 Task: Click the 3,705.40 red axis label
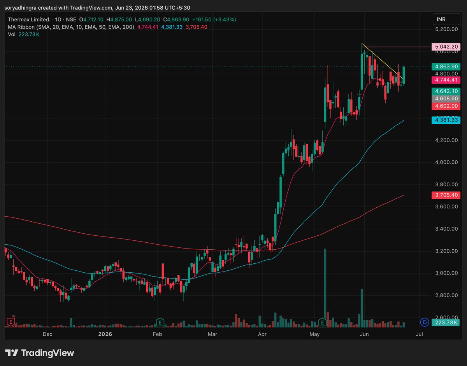(x=446, y=195)
